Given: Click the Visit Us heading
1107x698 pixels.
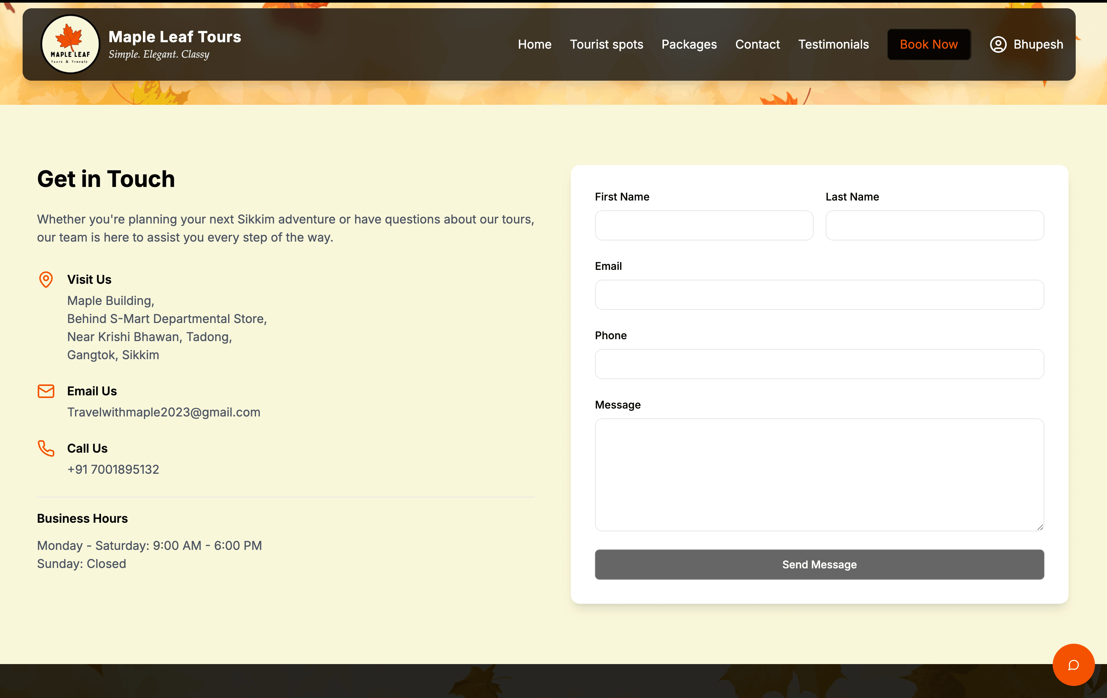Looking at the screenshot, I should pyautogui.click(x=89, y=279).
